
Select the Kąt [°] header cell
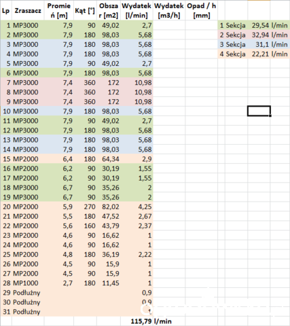pyautogui.click(x=85, y=10)
